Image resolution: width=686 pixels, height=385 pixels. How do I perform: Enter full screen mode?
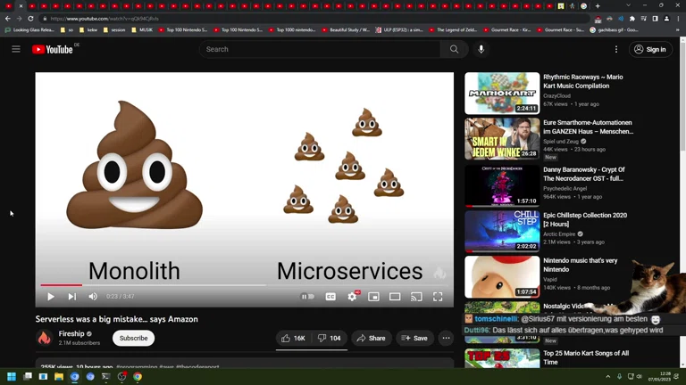click(438, 297)
